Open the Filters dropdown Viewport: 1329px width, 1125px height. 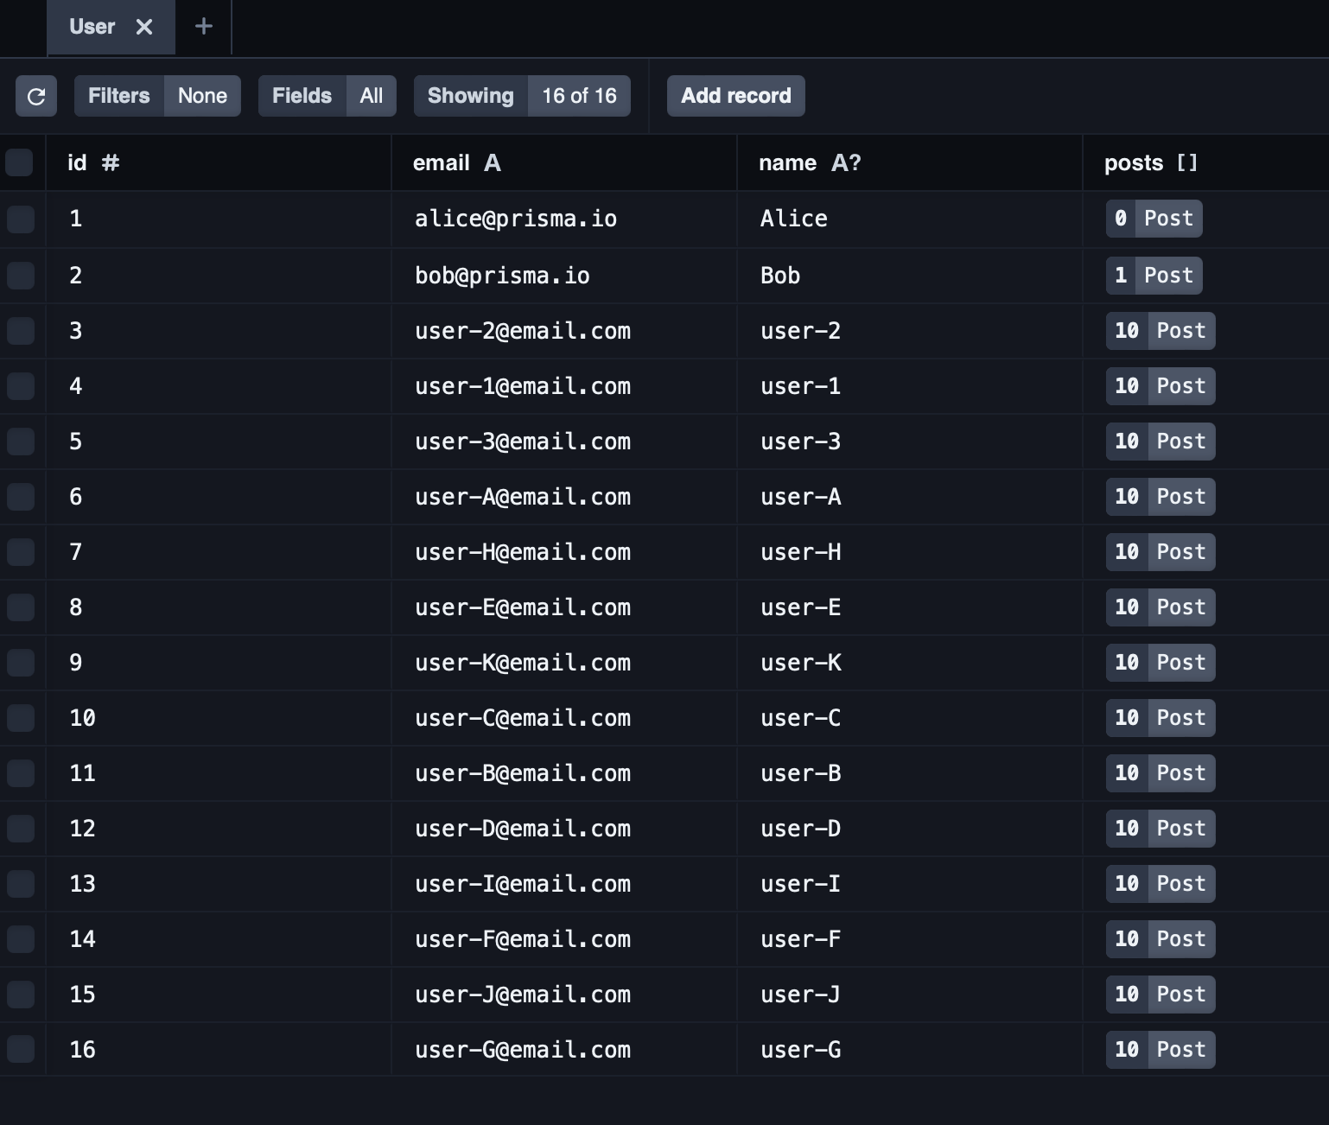pos(157,96)
